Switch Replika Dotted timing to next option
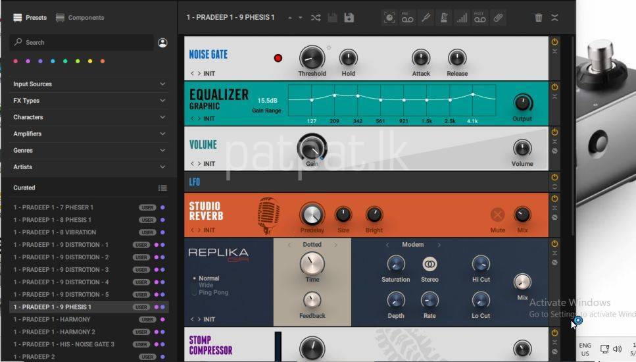The image size is (636, 362). 336,245
